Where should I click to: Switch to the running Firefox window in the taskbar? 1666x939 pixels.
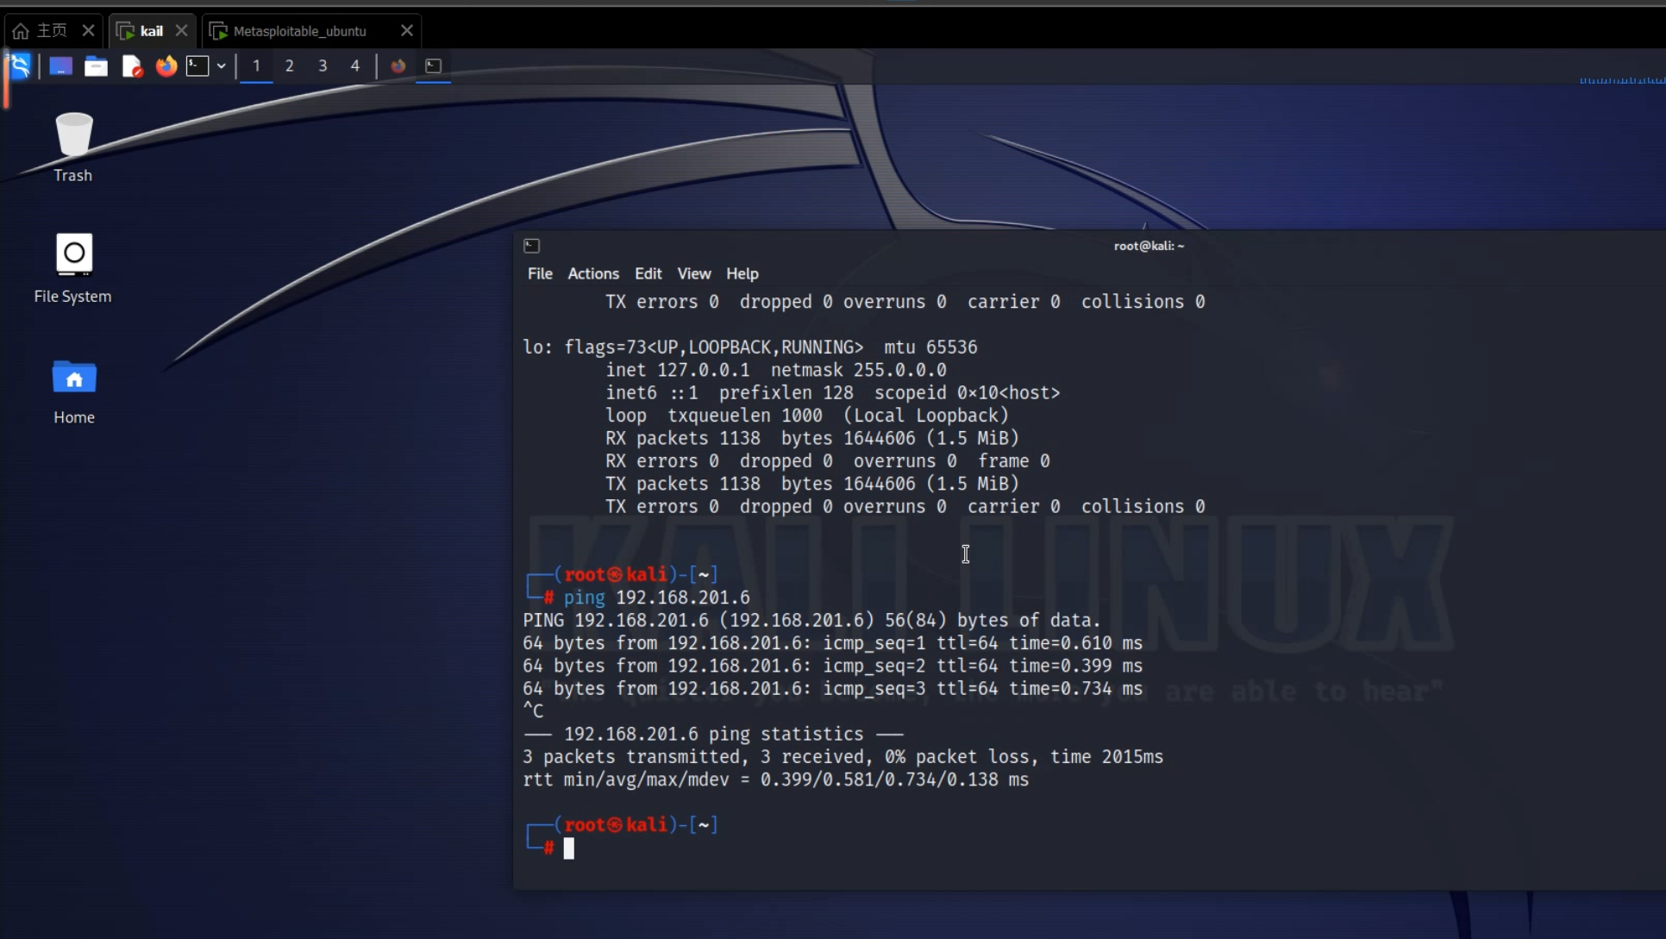398,66
